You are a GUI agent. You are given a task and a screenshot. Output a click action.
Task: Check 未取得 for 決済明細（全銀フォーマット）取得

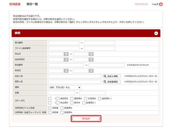tap(50, 112)
